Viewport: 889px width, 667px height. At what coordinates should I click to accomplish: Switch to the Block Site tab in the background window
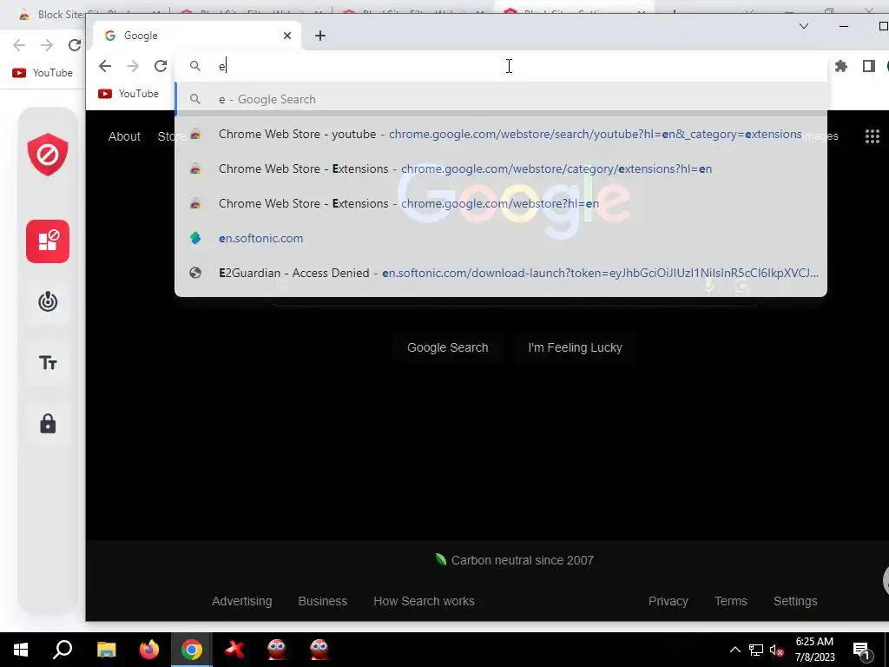(x=51, y=15)
